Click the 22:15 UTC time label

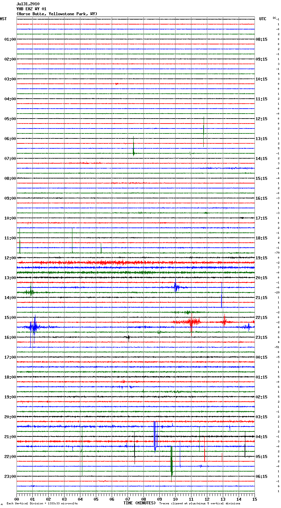coord(261,318)
